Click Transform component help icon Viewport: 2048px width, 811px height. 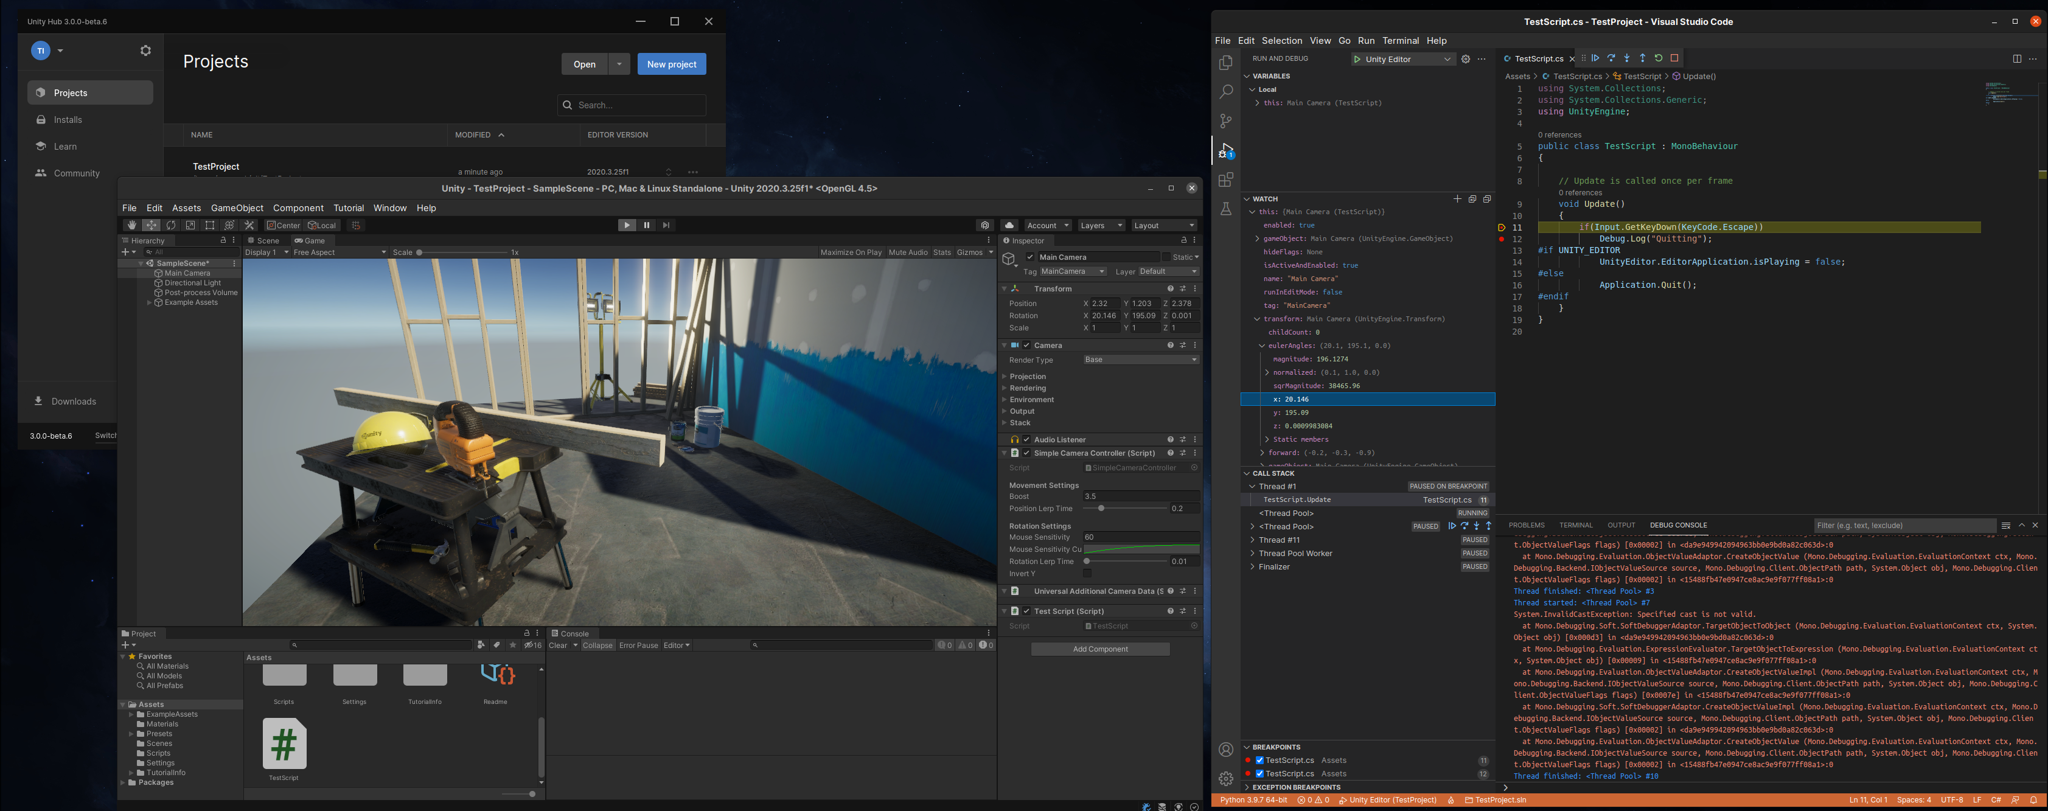coord(1170,288)
